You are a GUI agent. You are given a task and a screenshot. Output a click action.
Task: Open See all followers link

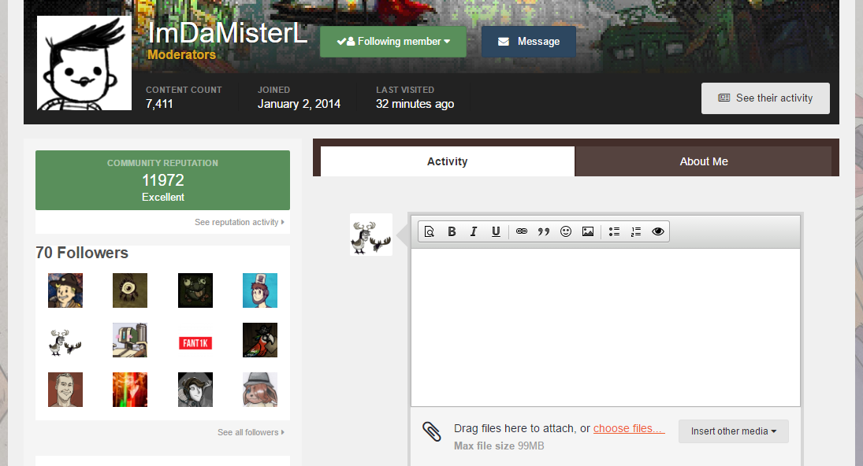[x=251, y=432]
